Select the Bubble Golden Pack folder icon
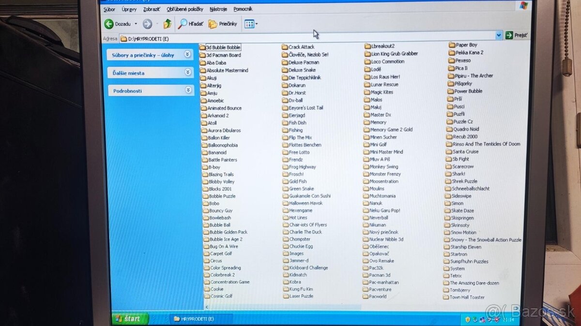The height and width of the screenshot is (326, 581). coord(206,232)
